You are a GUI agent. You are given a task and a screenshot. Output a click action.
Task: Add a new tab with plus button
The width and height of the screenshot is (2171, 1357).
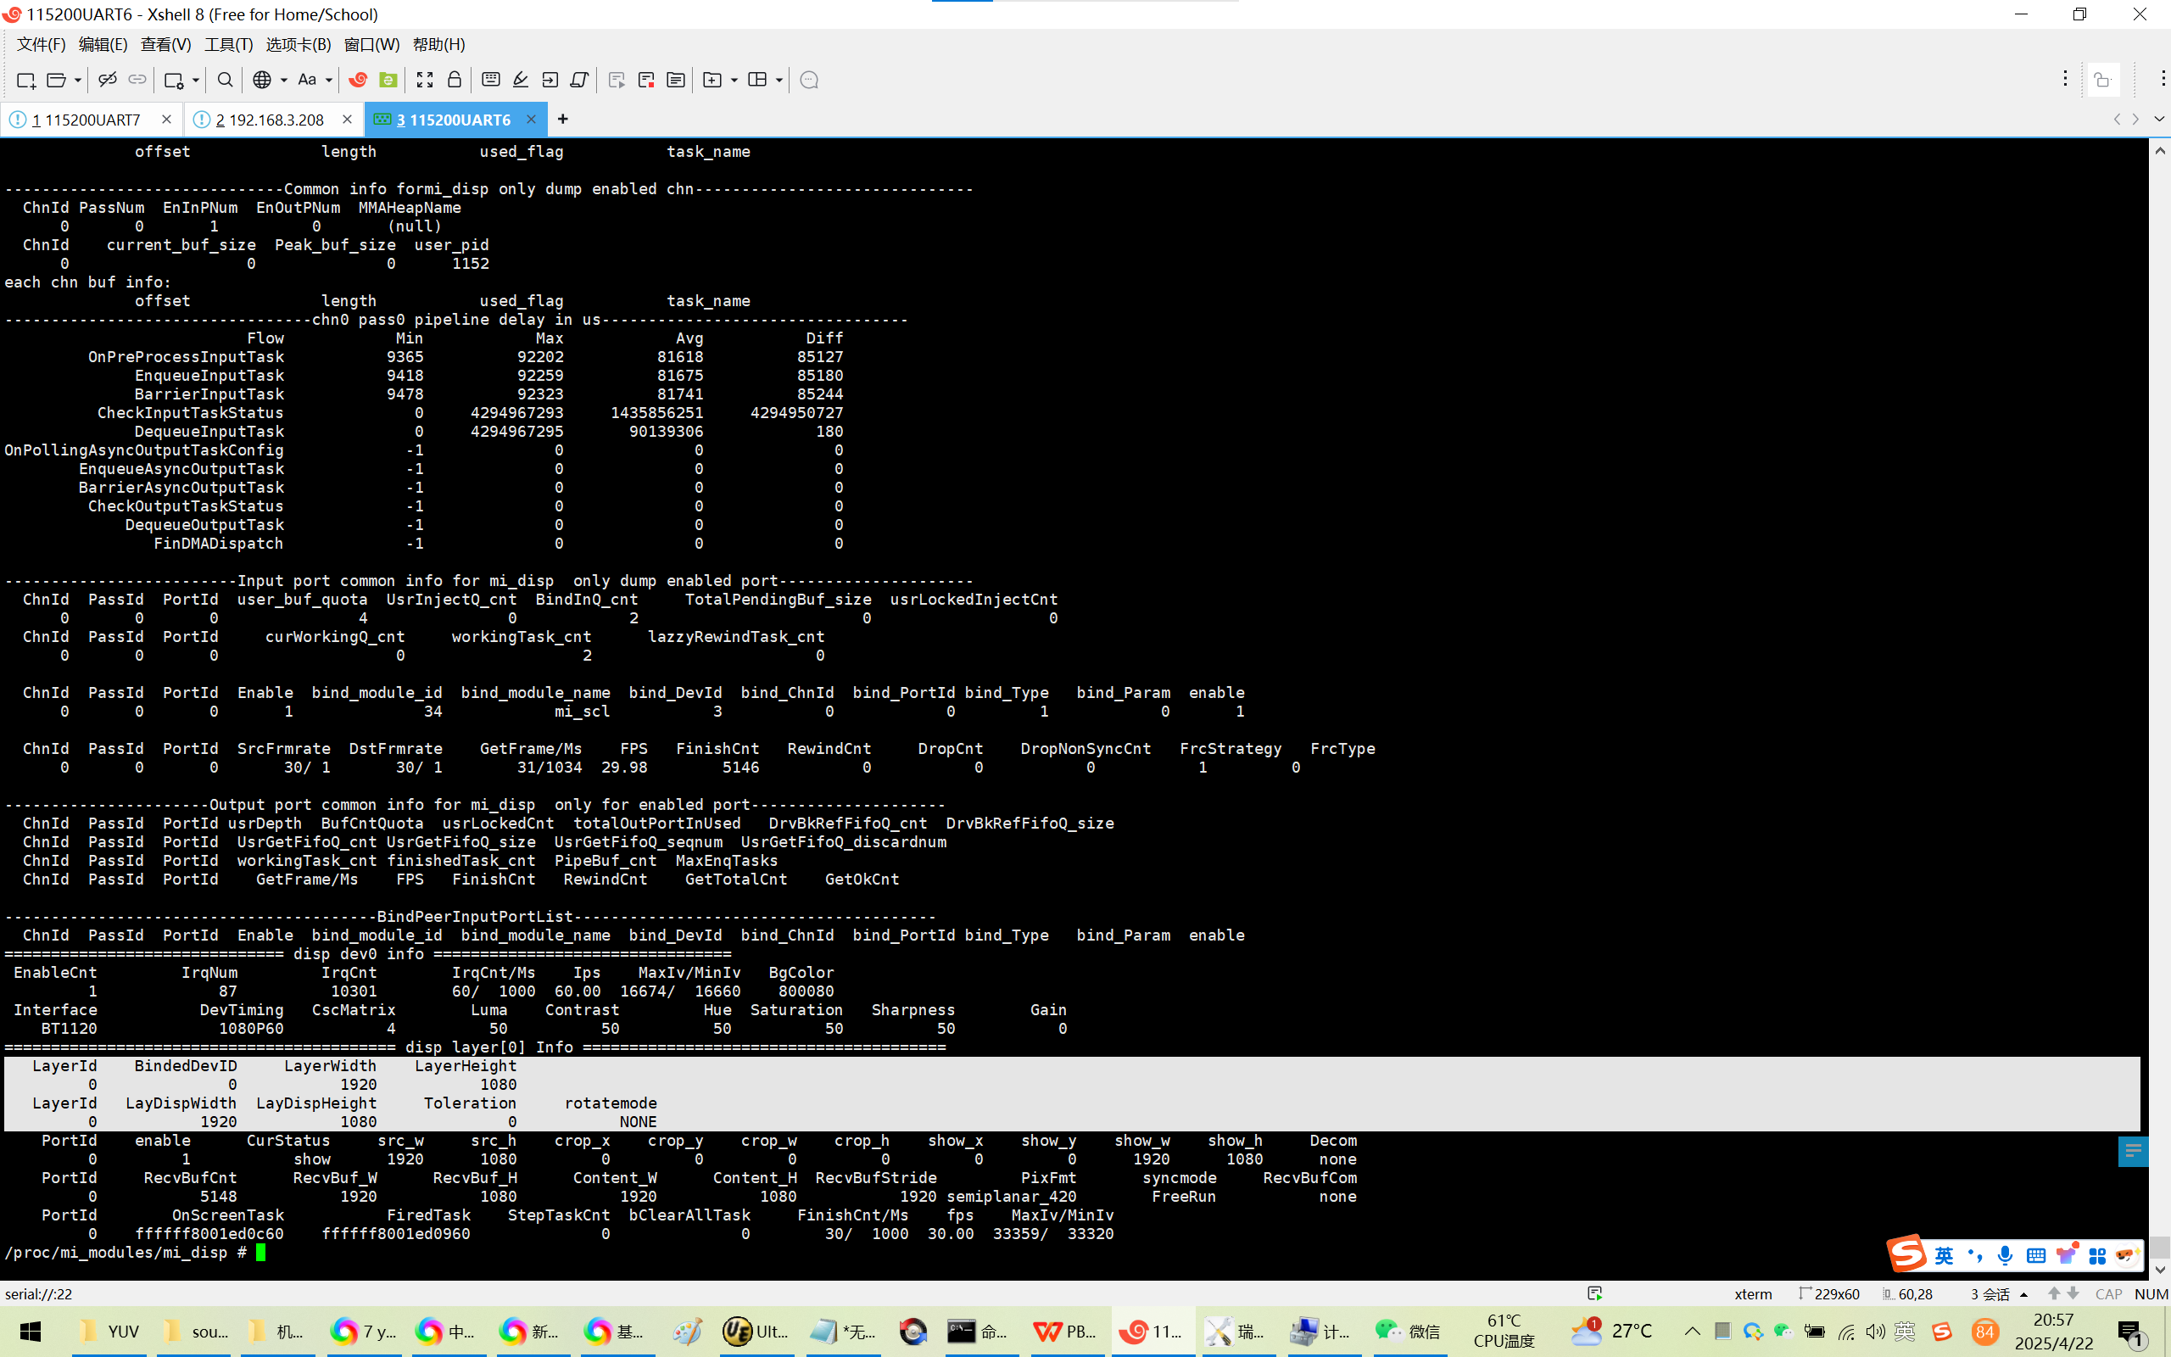point(562,119)
